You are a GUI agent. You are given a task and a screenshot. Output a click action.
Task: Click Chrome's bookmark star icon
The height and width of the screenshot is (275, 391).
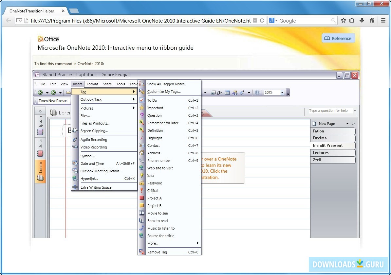point(343,20)
